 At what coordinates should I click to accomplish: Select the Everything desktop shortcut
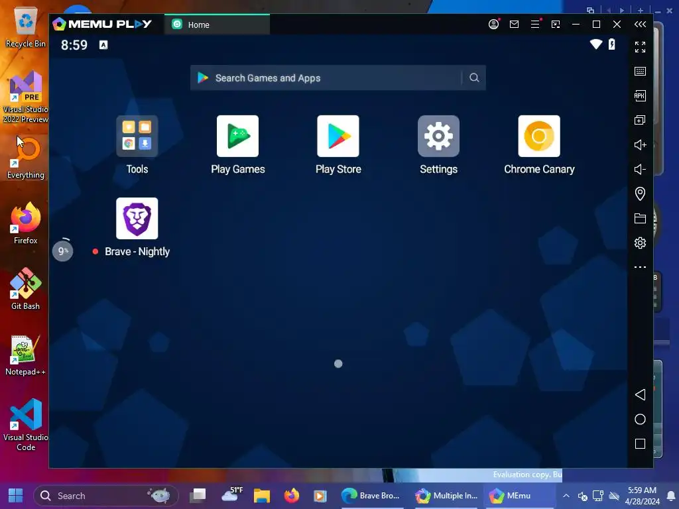click(x=26, y=158)
